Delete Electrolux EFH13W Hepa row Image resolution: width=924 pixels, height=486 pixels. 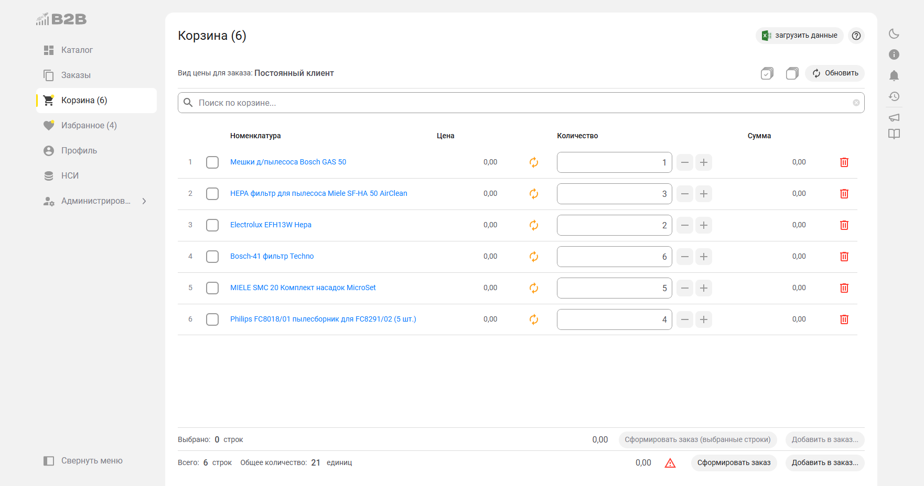click(x=844, y=225)
